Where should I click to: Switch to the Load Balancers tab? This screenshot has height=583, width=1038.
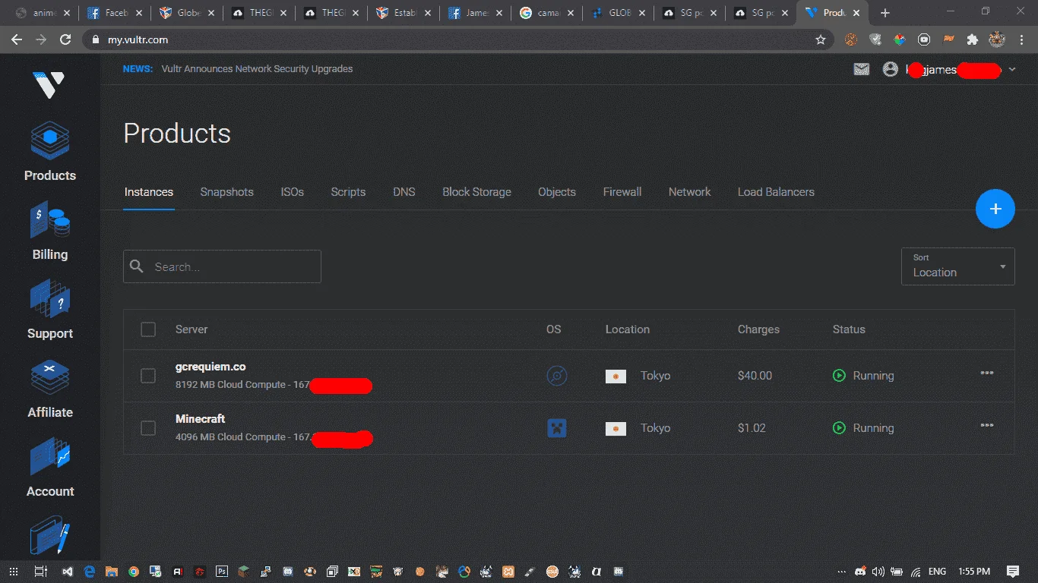click(x=776, y=192)
